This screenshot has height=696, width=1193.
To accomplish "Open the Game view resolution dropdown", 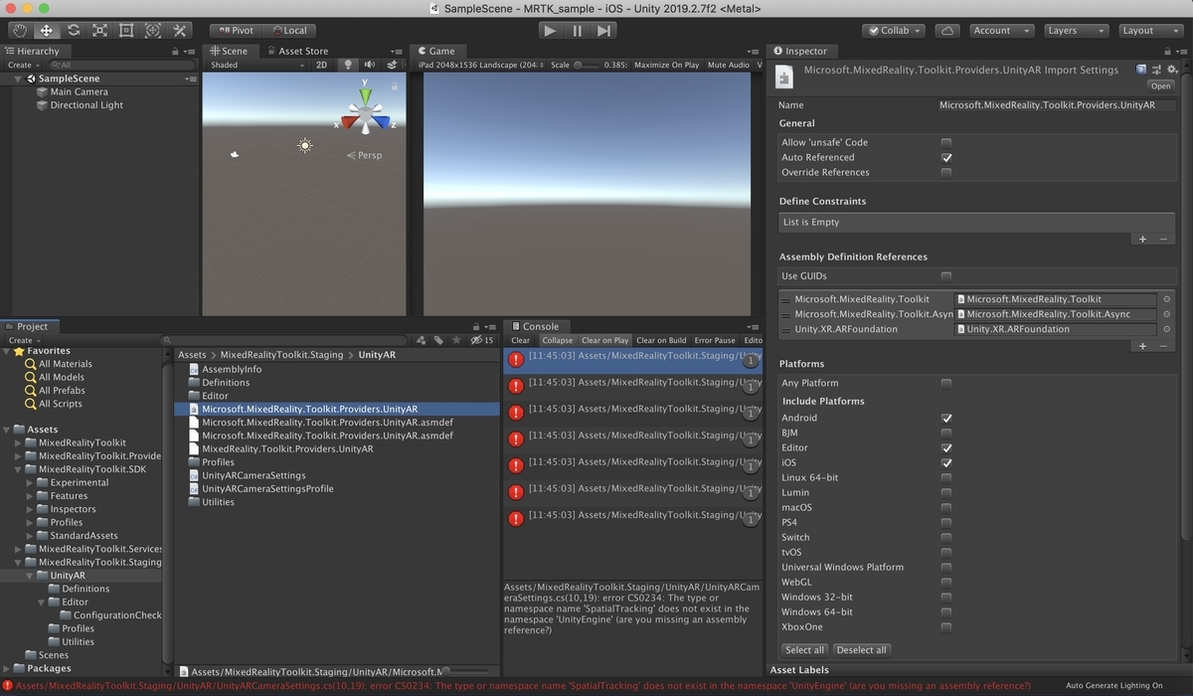I will point(478,65).
